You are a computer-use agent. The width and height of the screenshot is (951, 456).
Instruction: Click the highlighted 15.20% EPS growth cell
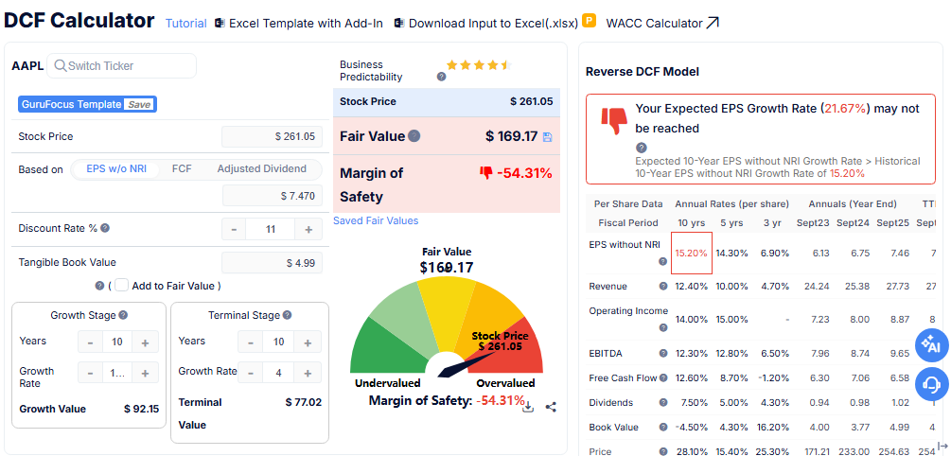(x=692, y=253)
